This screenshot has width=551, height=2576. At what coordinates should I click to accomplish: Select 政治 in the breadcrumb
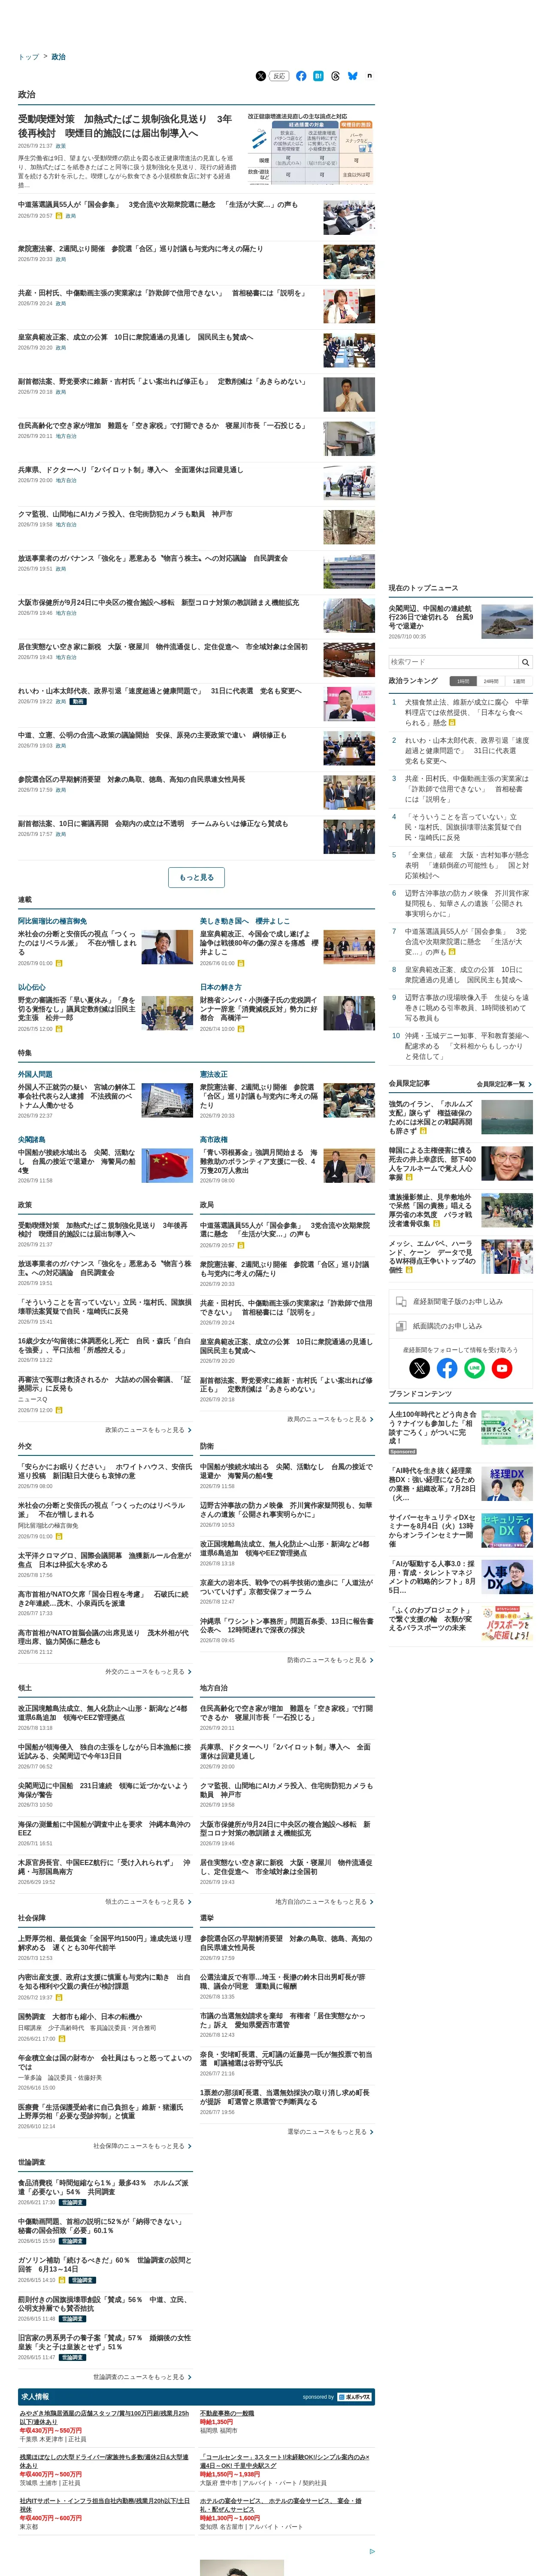(58, 57)
